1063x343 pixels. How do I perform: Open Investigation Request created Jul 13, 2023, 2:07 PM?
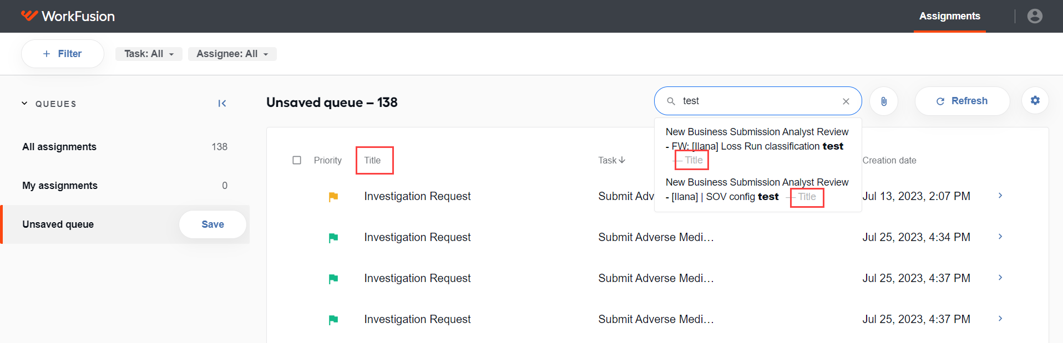click(x=417, y=196)
